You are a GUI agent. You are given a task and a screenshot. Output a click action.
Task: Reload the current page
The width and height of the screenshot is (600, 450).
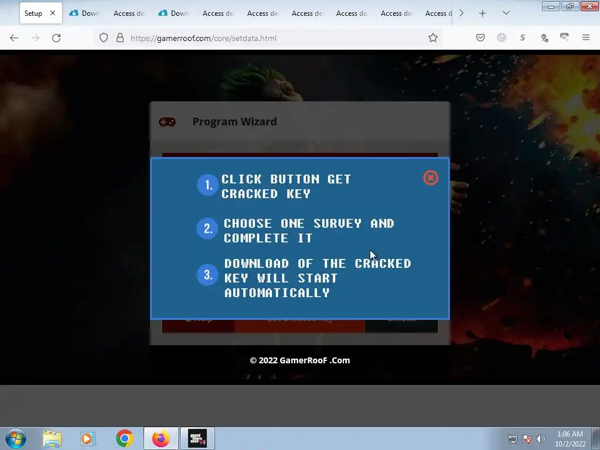tap(56, 38)
